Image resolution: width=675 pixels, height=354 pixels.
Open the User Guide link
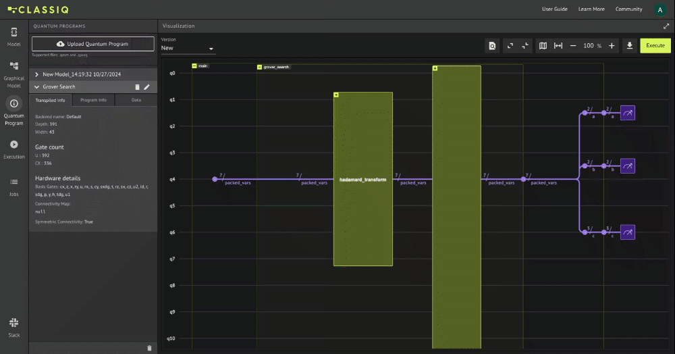[554, 9]
